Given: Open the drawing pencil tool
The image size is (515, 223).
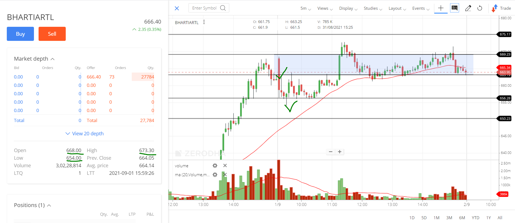Looking at the screenshot, I should coord(468,8).
